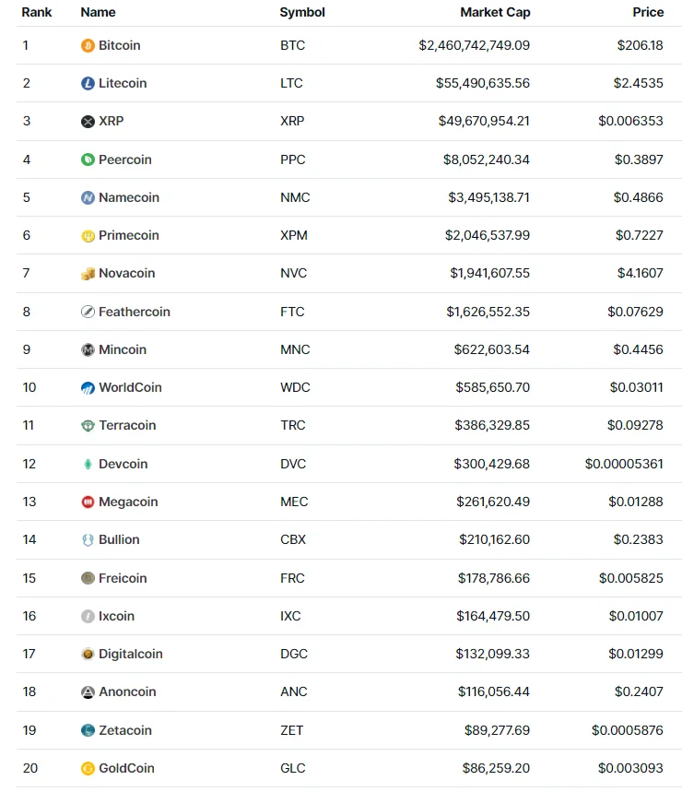This screenshot has height=792, width=682.
Task: Sort by the Price column header
Action: pyautogui.click(x=648, y=12)
